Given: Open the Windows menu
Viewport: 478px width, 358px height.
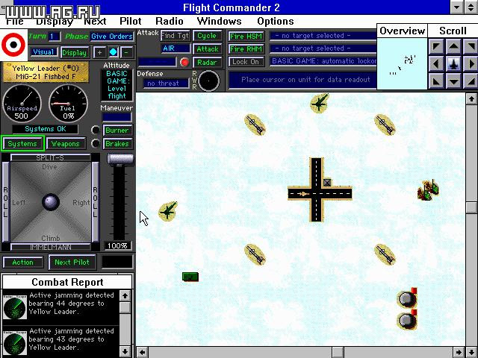Looking at the screenshot, I should click(219, 22).
